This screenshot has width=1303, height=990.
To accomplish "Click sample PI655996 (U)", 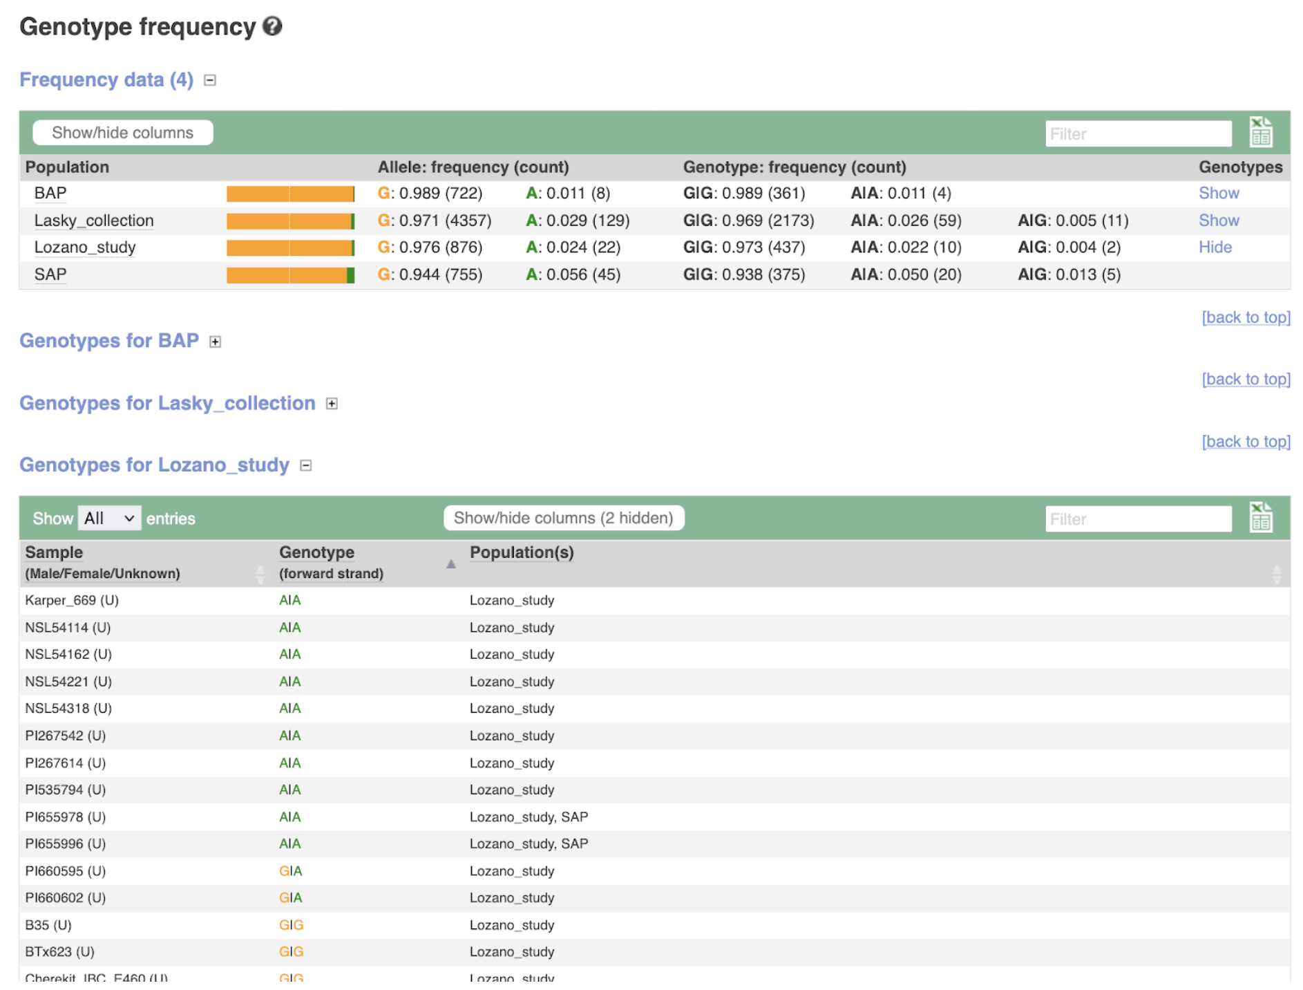I will point(66,843).
